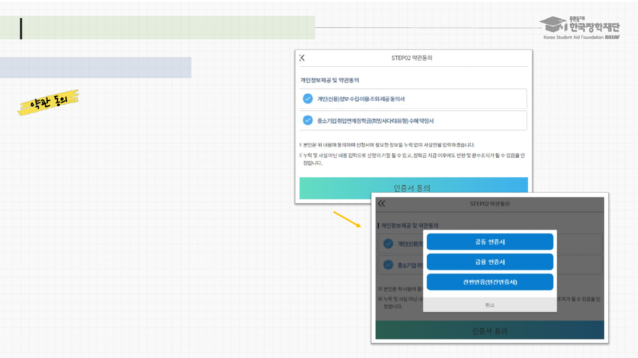Image resolution: width=638 pixels, height=358 pixels.
Task: Choose 금융 인증서 in the certificate popup
Action: click(x=490, y=262)
